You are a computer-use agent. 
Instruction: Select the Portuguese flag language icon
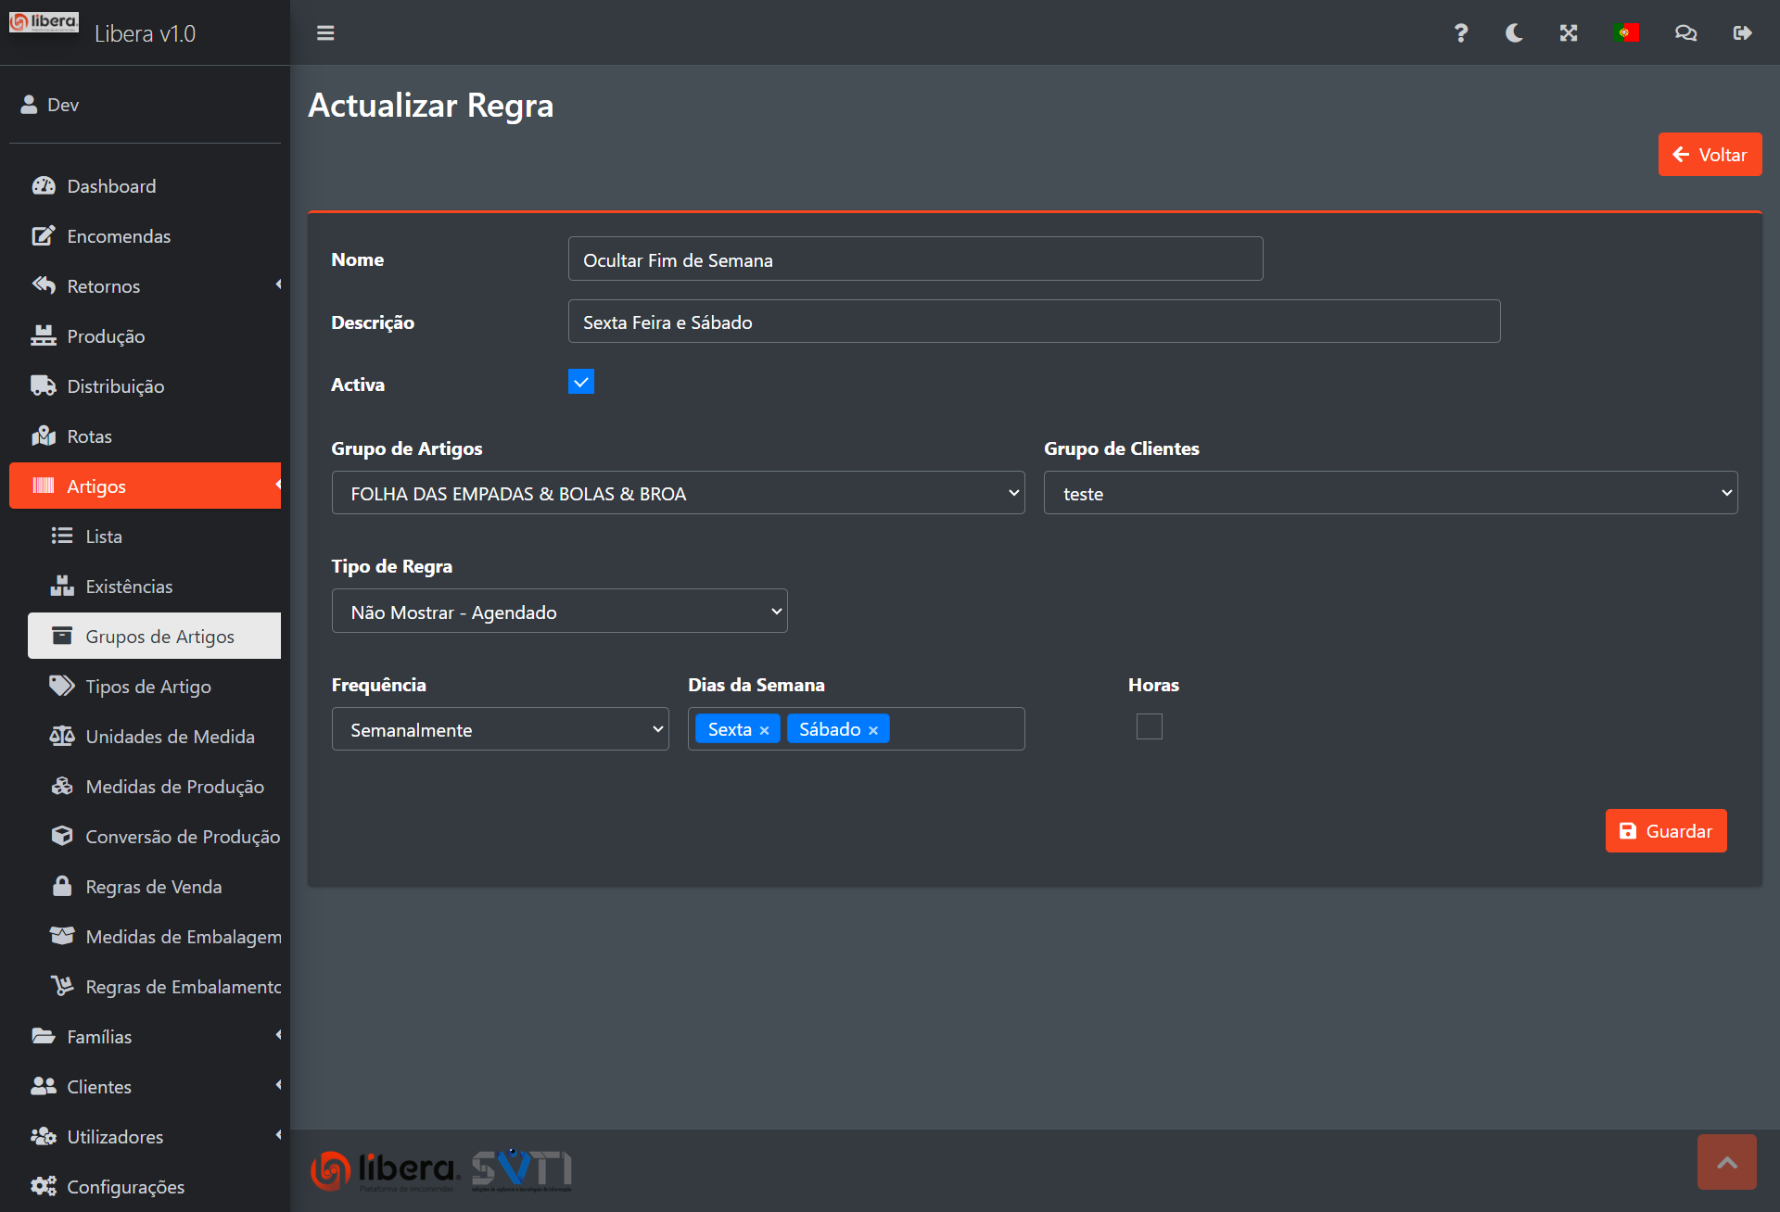point(1626,33)
